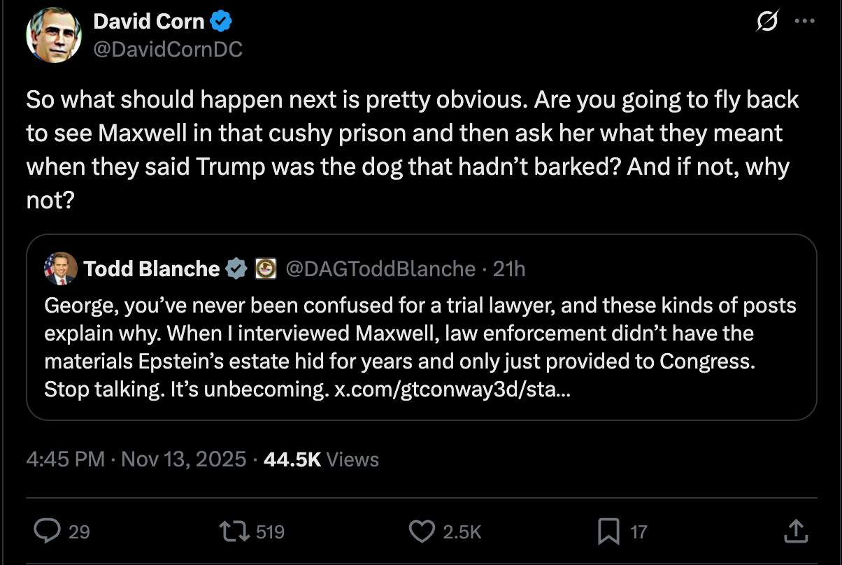Click David Corn's blue verified checkmark
Screen dimensions: 842x565
(x=221, y=20)
